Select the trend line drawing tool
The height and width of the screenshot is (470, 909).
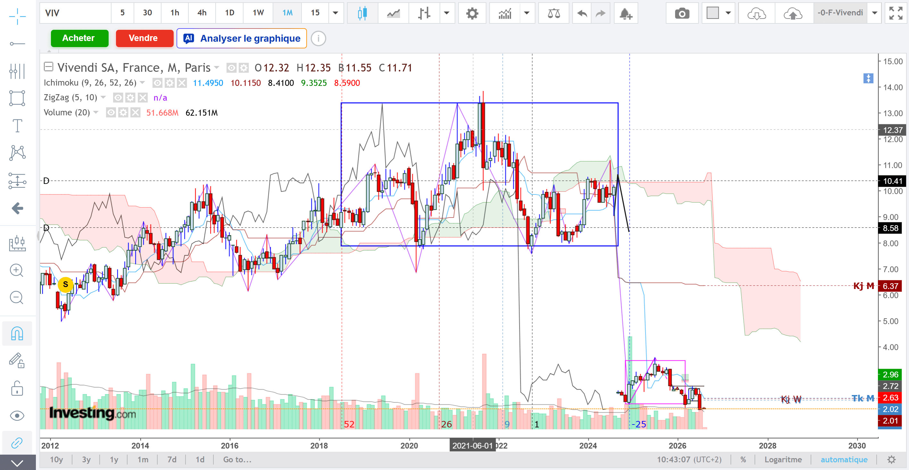click(x=17, y=44)
